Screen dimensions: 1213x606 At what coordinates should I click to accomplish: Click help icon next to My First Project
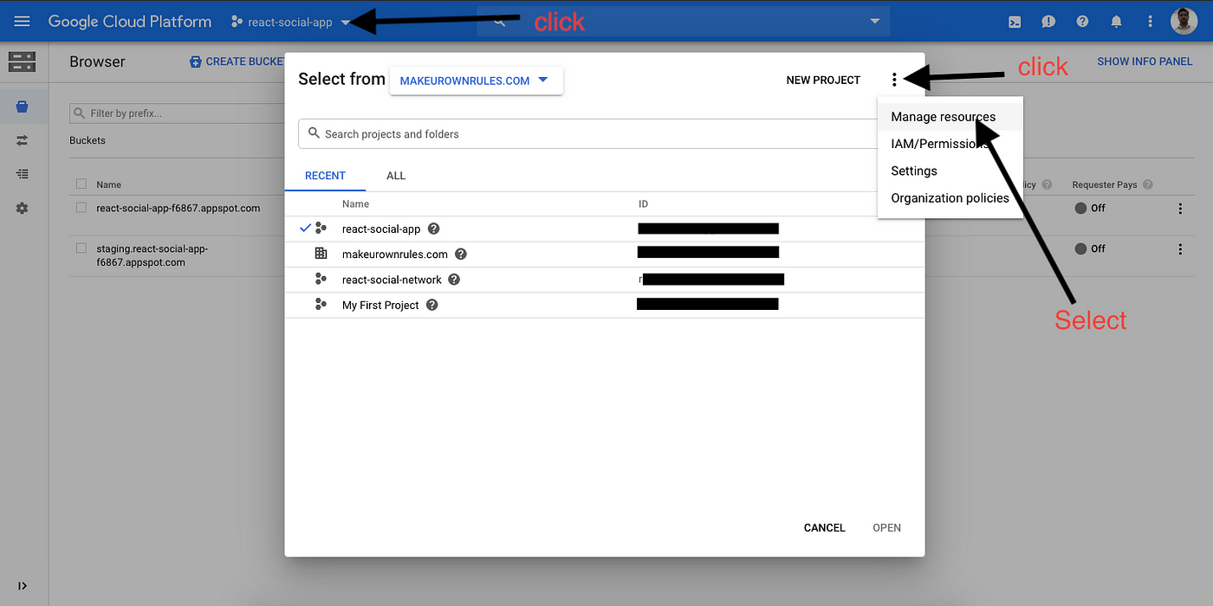(431, 305)
